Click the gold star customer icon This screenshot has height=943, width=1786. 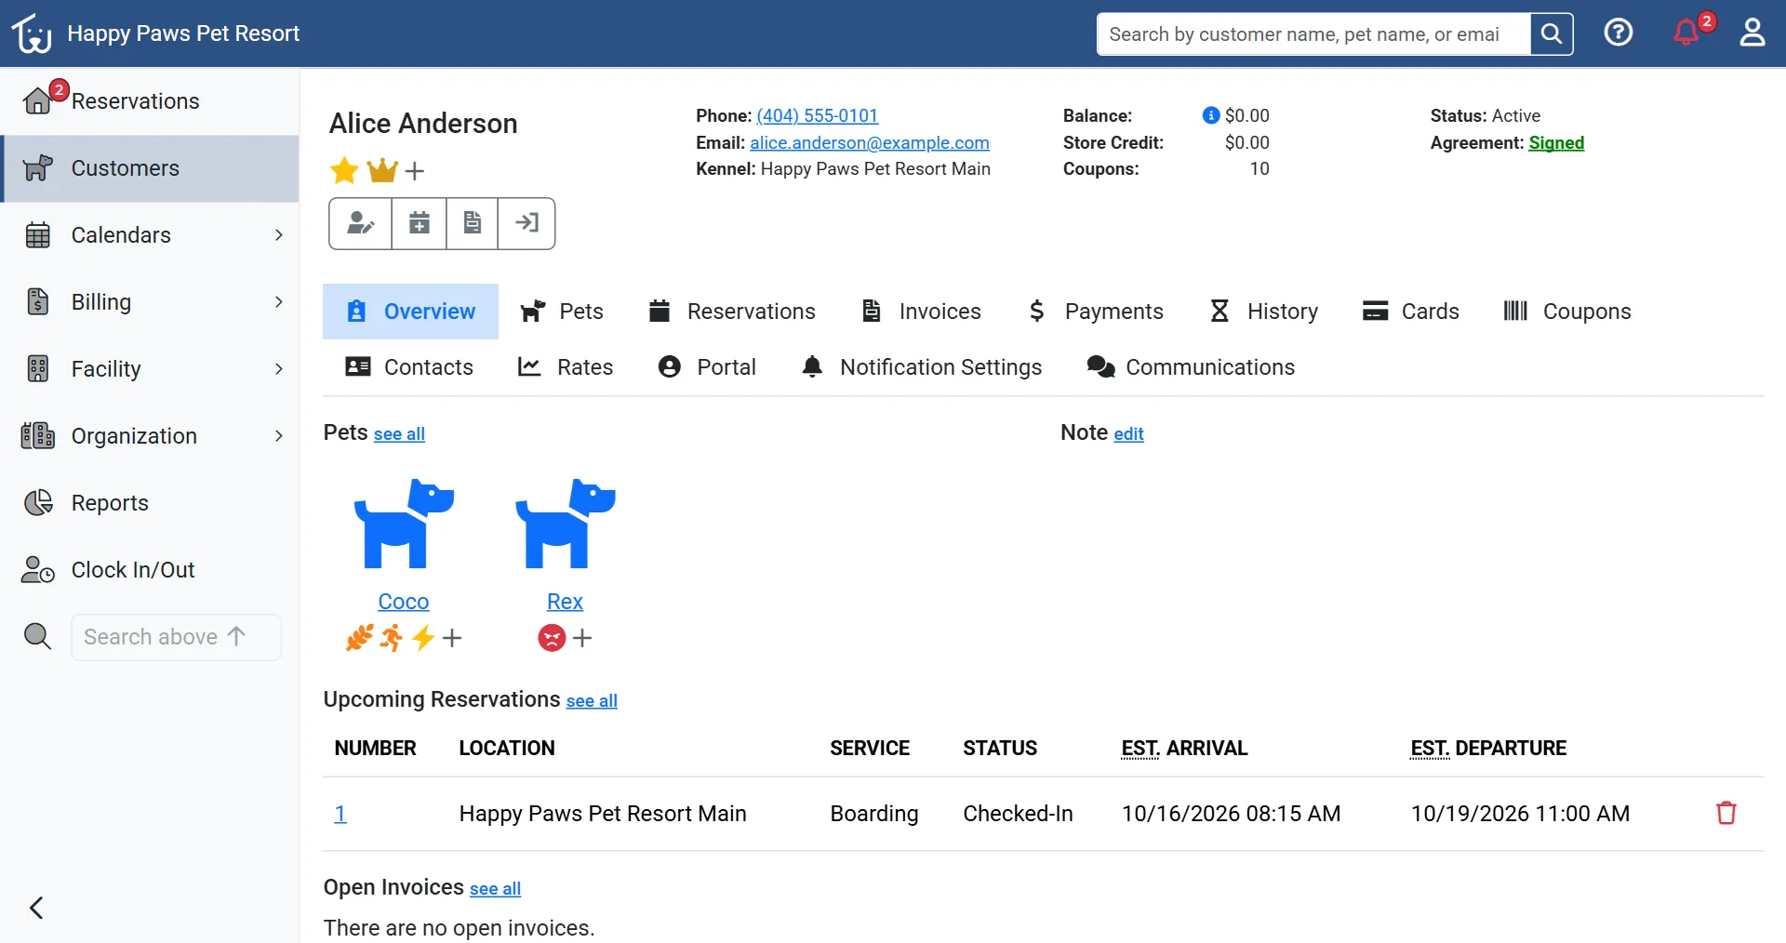tap(344, 170)
